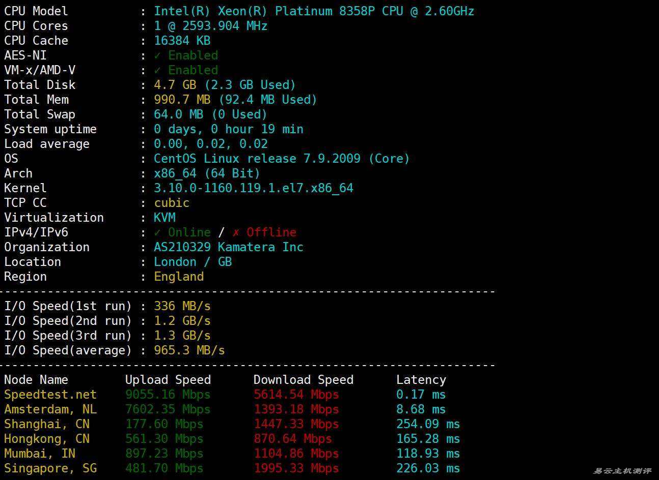Click the Hongkong, CN download speed value
This screenshot has width=659, height=480.
292,439
